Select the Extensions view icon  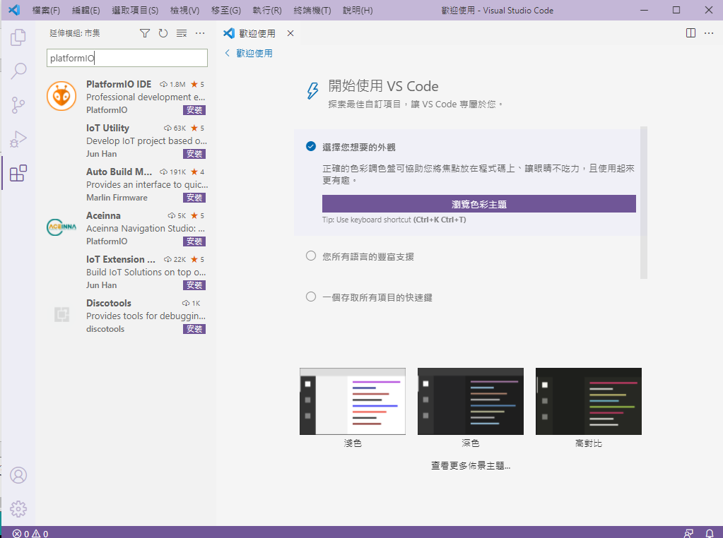(x=18, y=173)
